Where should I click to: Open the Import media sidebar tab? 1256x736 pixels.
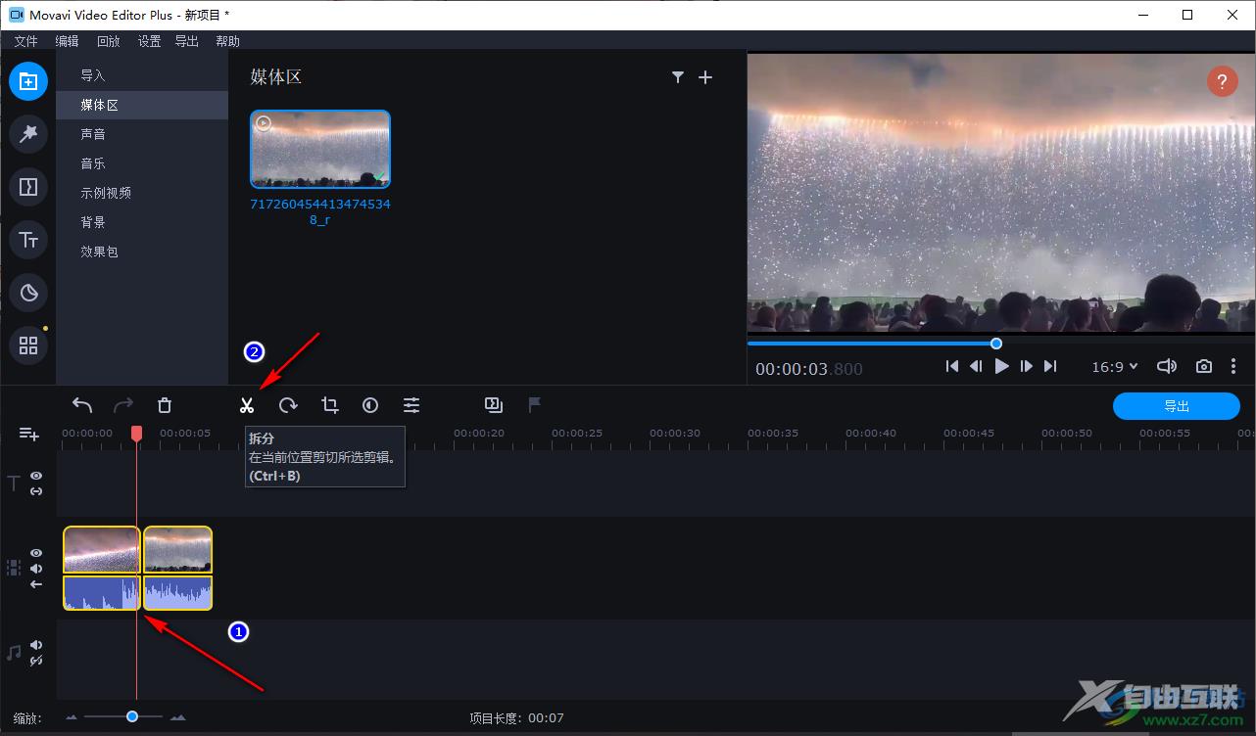[x=28, y=81]
